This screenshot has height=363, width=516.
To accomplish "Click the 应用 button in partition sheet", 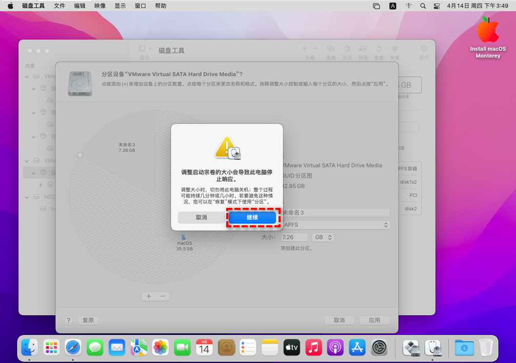I will (x=374, y=320).
